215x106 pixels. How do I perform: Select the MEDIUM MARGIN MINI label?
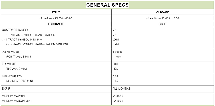pos(16,101)
